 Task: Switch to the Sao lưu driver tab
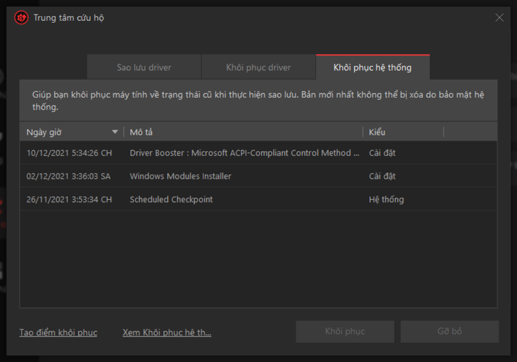click(x=144, y=67)
